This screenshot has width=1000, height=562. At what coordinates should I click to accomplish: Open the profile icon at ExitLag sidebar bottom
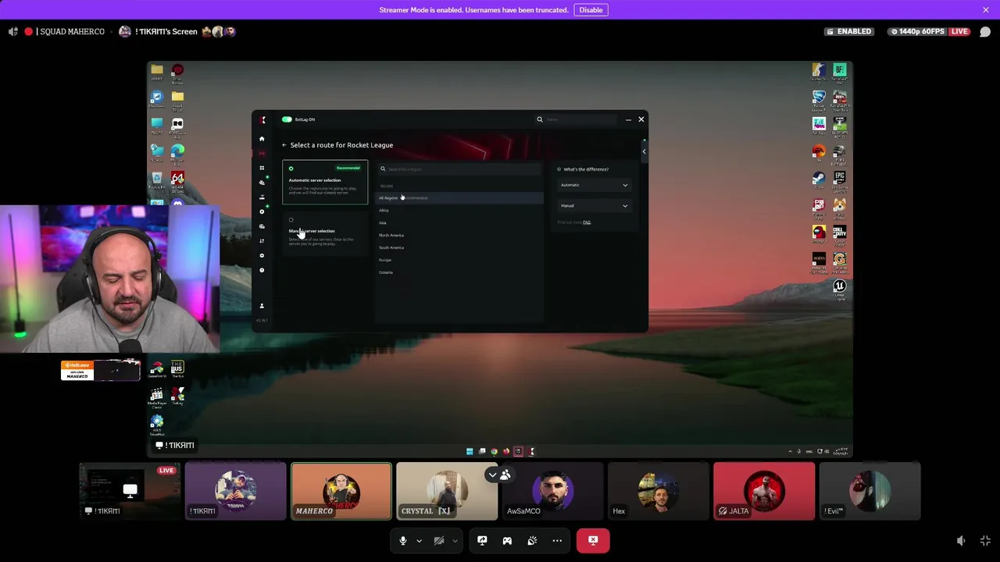pos(262,305)
